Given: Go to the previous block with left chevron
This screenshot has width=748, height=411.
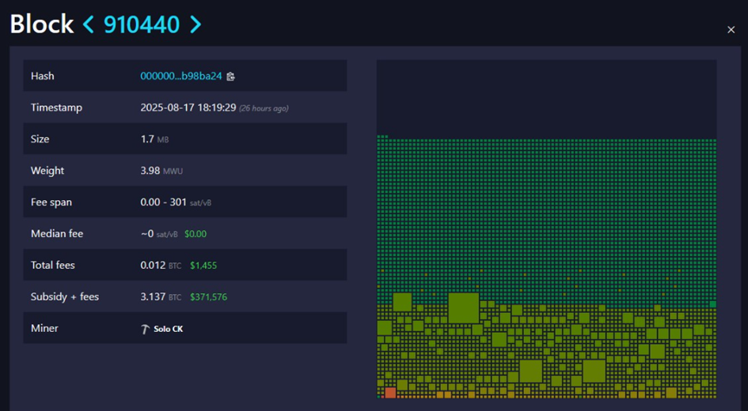Looking at the screenshot, I should pyautogui.click(x=89, y=25).
